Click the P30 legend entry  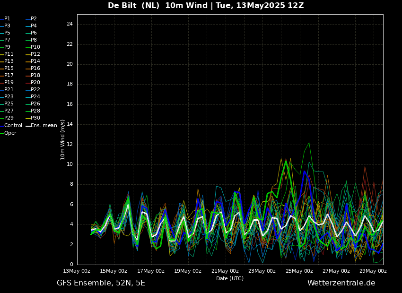point(35,118)
